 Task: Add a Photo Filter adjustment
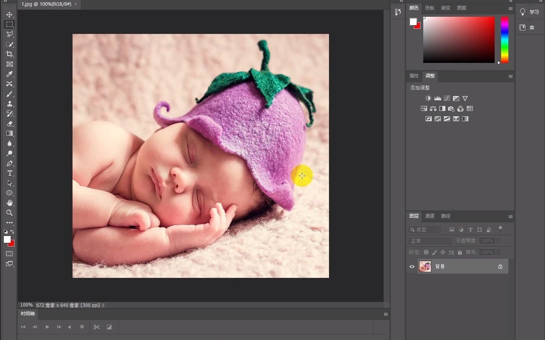[x=451, y=109]
